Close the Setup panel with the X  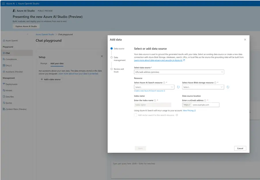102,56
